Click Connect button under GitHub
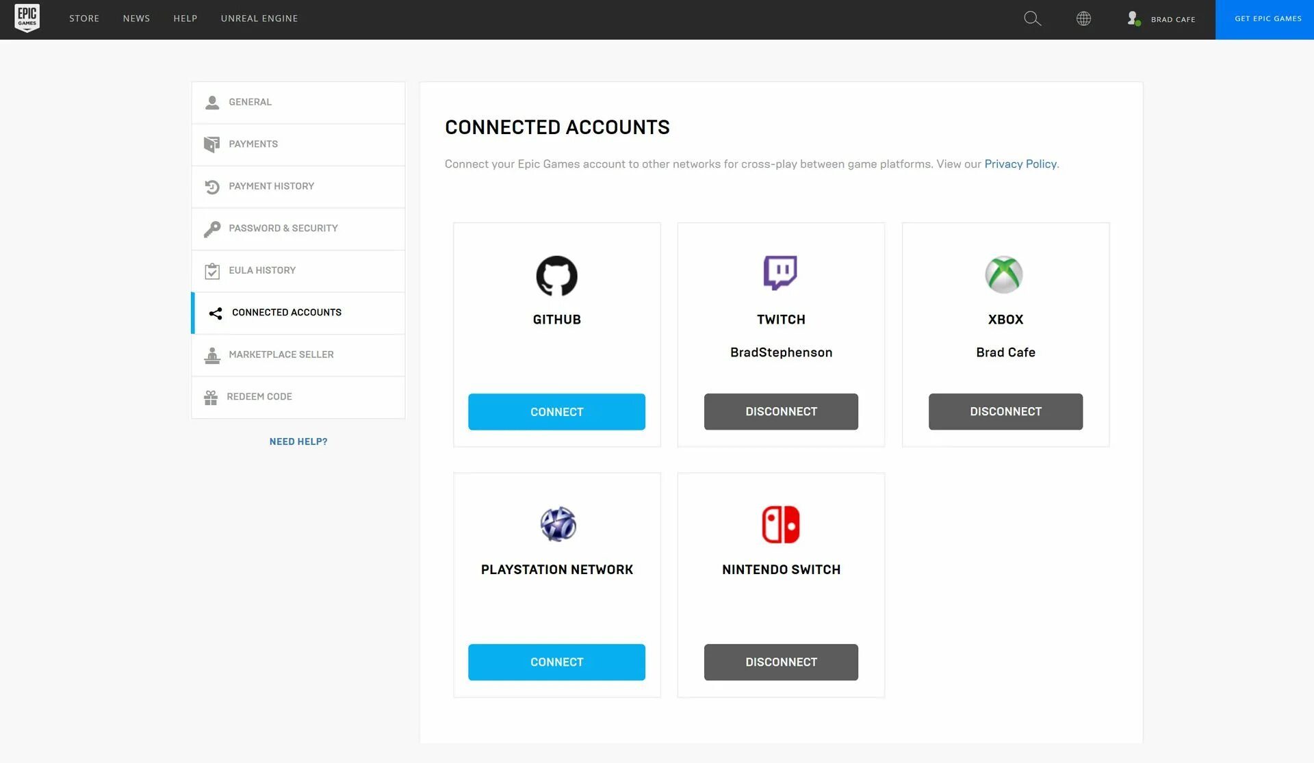 pyautogui.click(x=556, y=411)
